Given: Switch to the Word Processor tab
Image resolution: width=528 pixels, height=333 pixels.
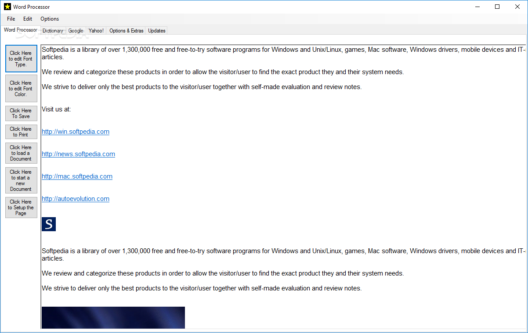Looking at the screenshot, I should click(21, 30).
